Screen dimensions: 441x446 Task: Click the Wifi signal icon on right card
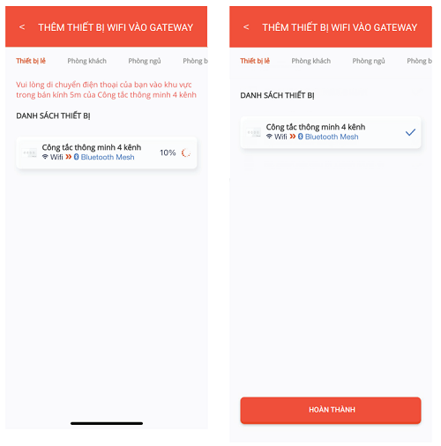269,137
